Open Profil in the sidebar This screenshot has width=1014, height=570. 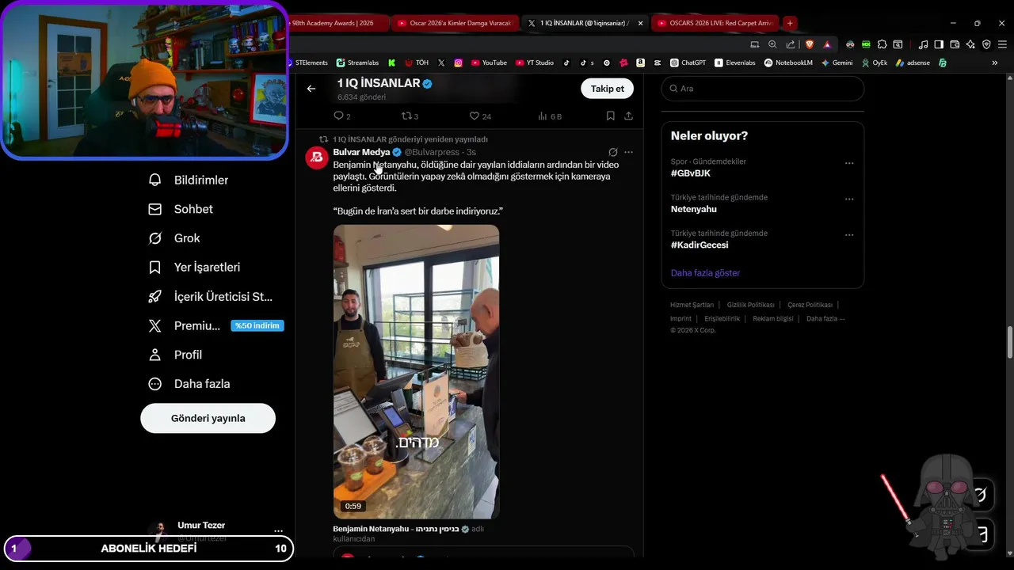click(176, 355)
